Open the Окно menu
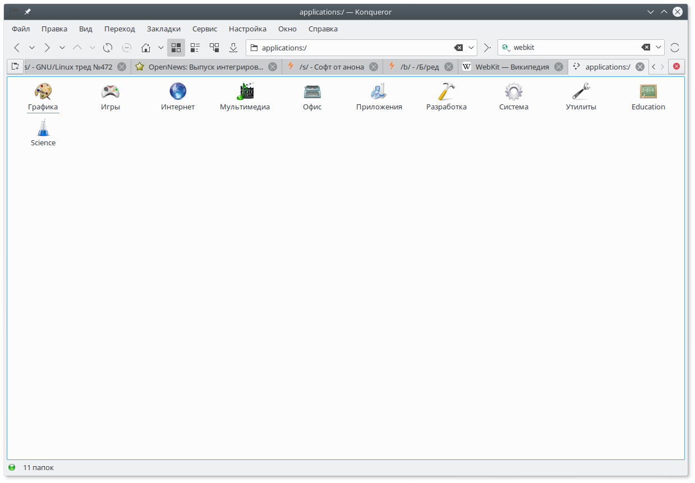 pos(287,29)
